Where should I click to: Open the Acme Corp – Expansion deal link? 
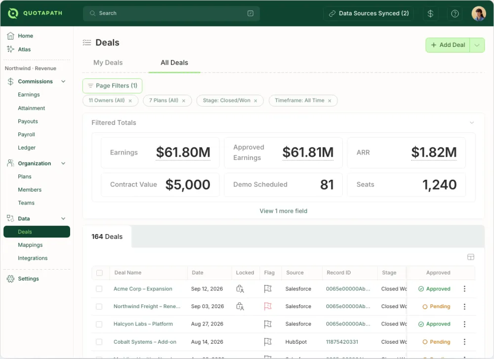click(x=143, y=289)
